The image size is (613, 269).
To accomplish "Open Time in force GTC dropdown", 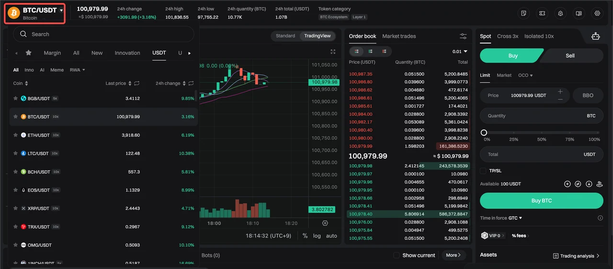I will 515,218.
